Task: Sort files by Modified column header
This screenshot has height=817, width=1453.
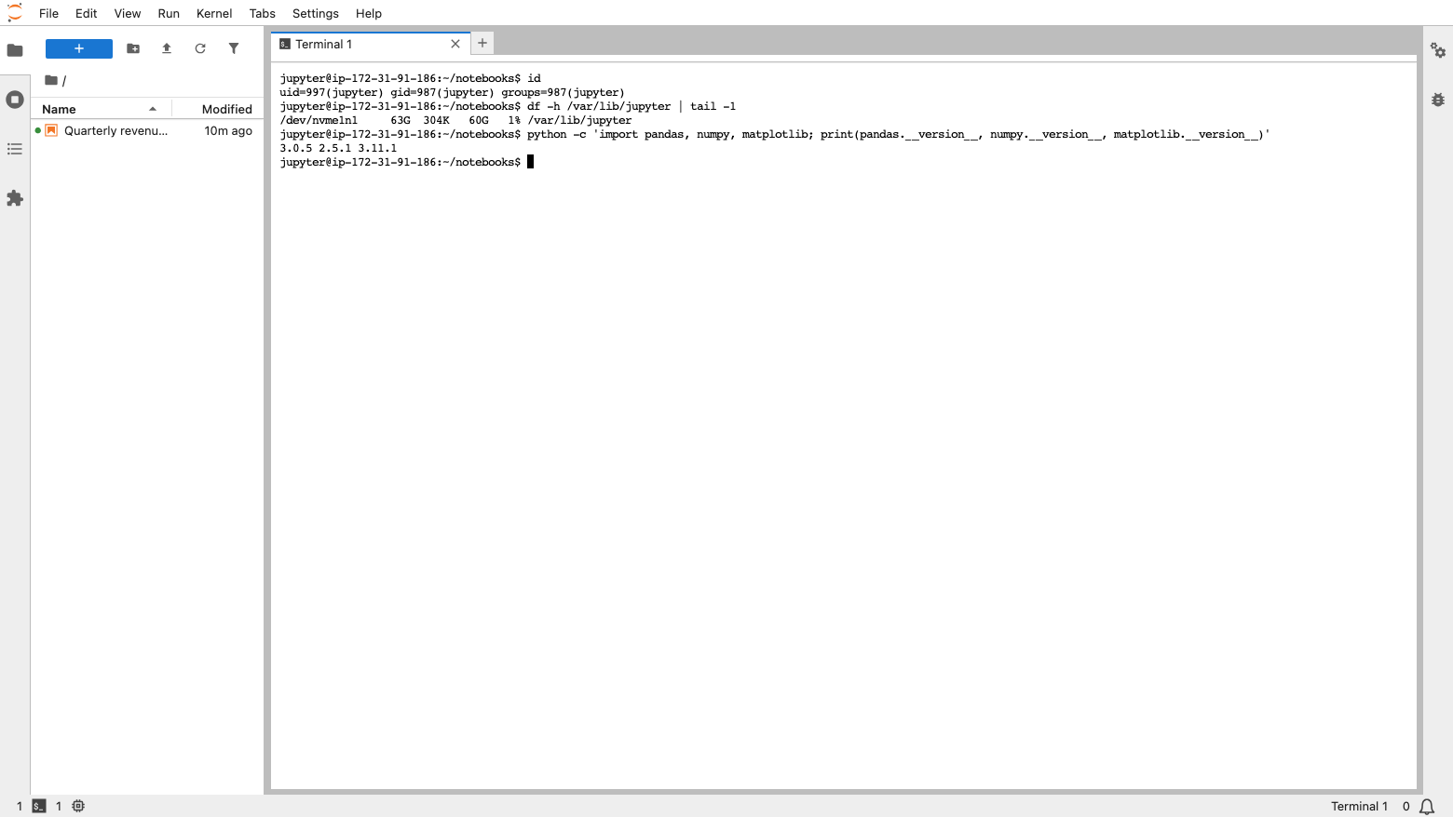Action: pos(220,109)
